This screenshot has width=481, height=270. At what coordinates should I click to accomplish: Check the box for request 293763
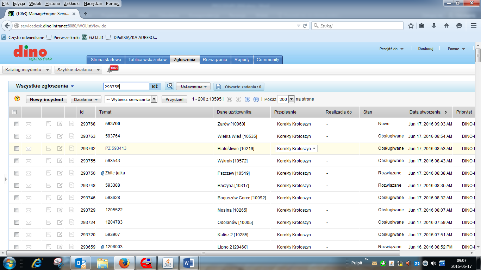point(17,136)
